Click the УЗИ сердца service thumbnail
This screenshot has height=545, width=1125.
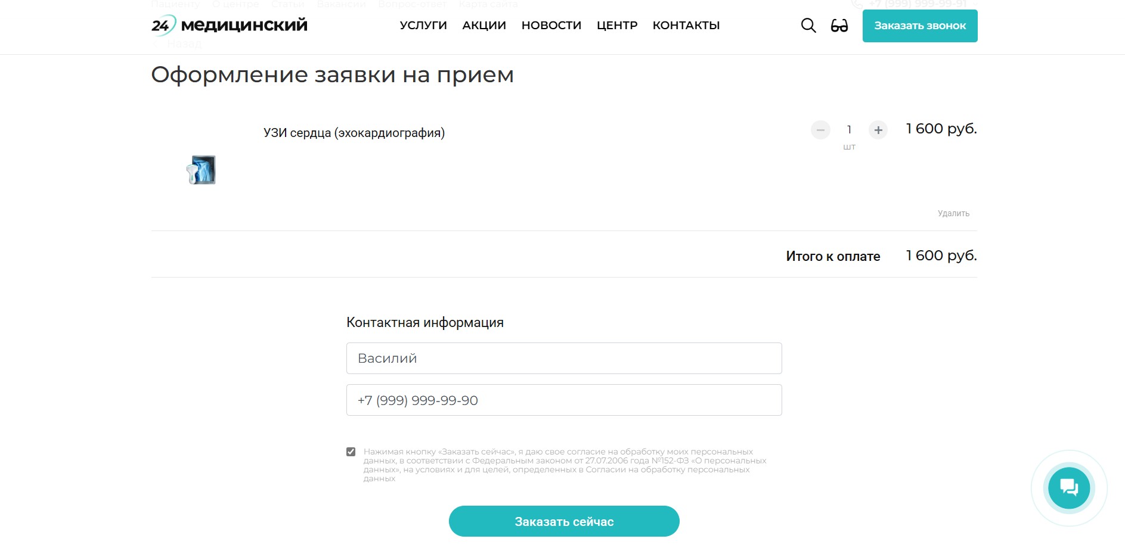(202, 170)
